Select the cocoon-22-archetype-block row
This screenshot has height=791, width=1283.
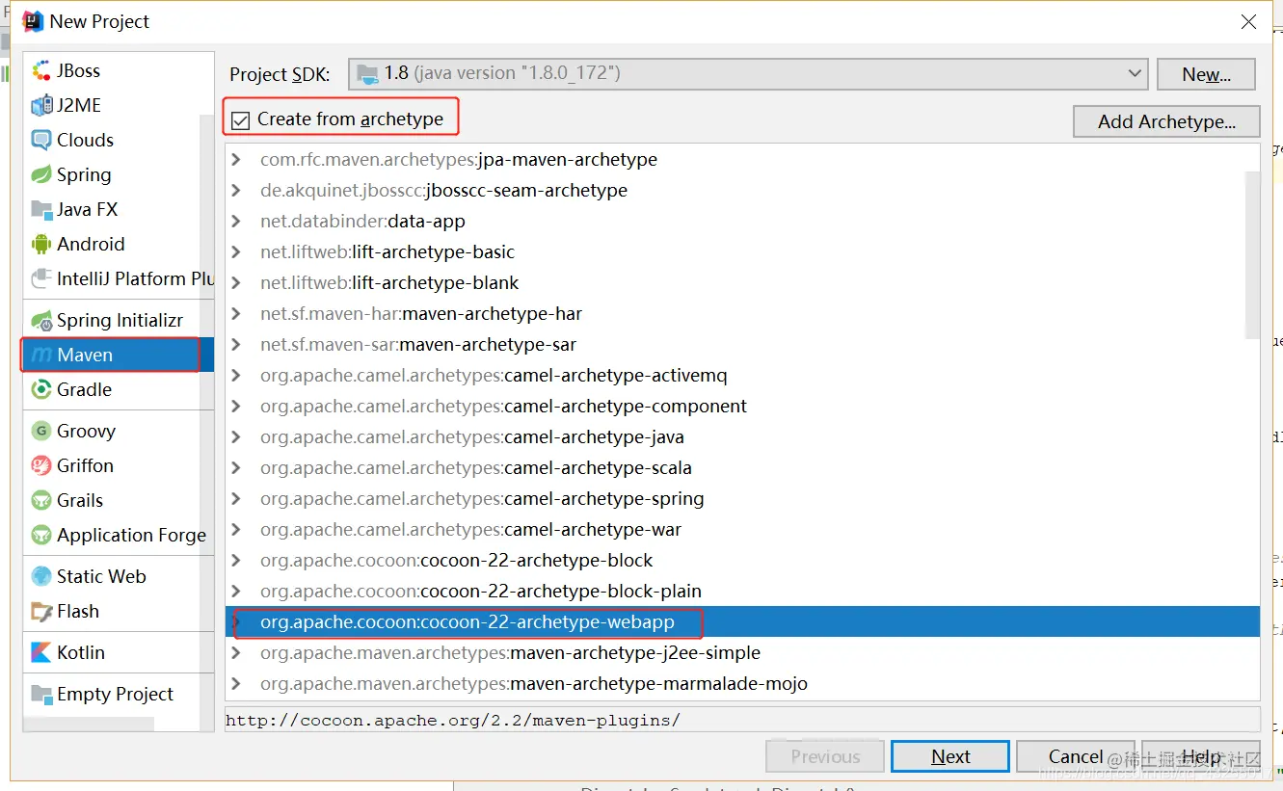(742, 561)
